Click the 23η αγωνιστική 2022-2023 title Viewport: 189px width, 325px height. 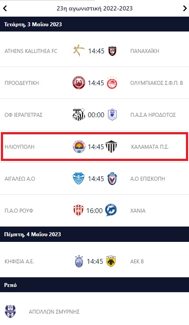pyautogui.click(x=94, y=8)
